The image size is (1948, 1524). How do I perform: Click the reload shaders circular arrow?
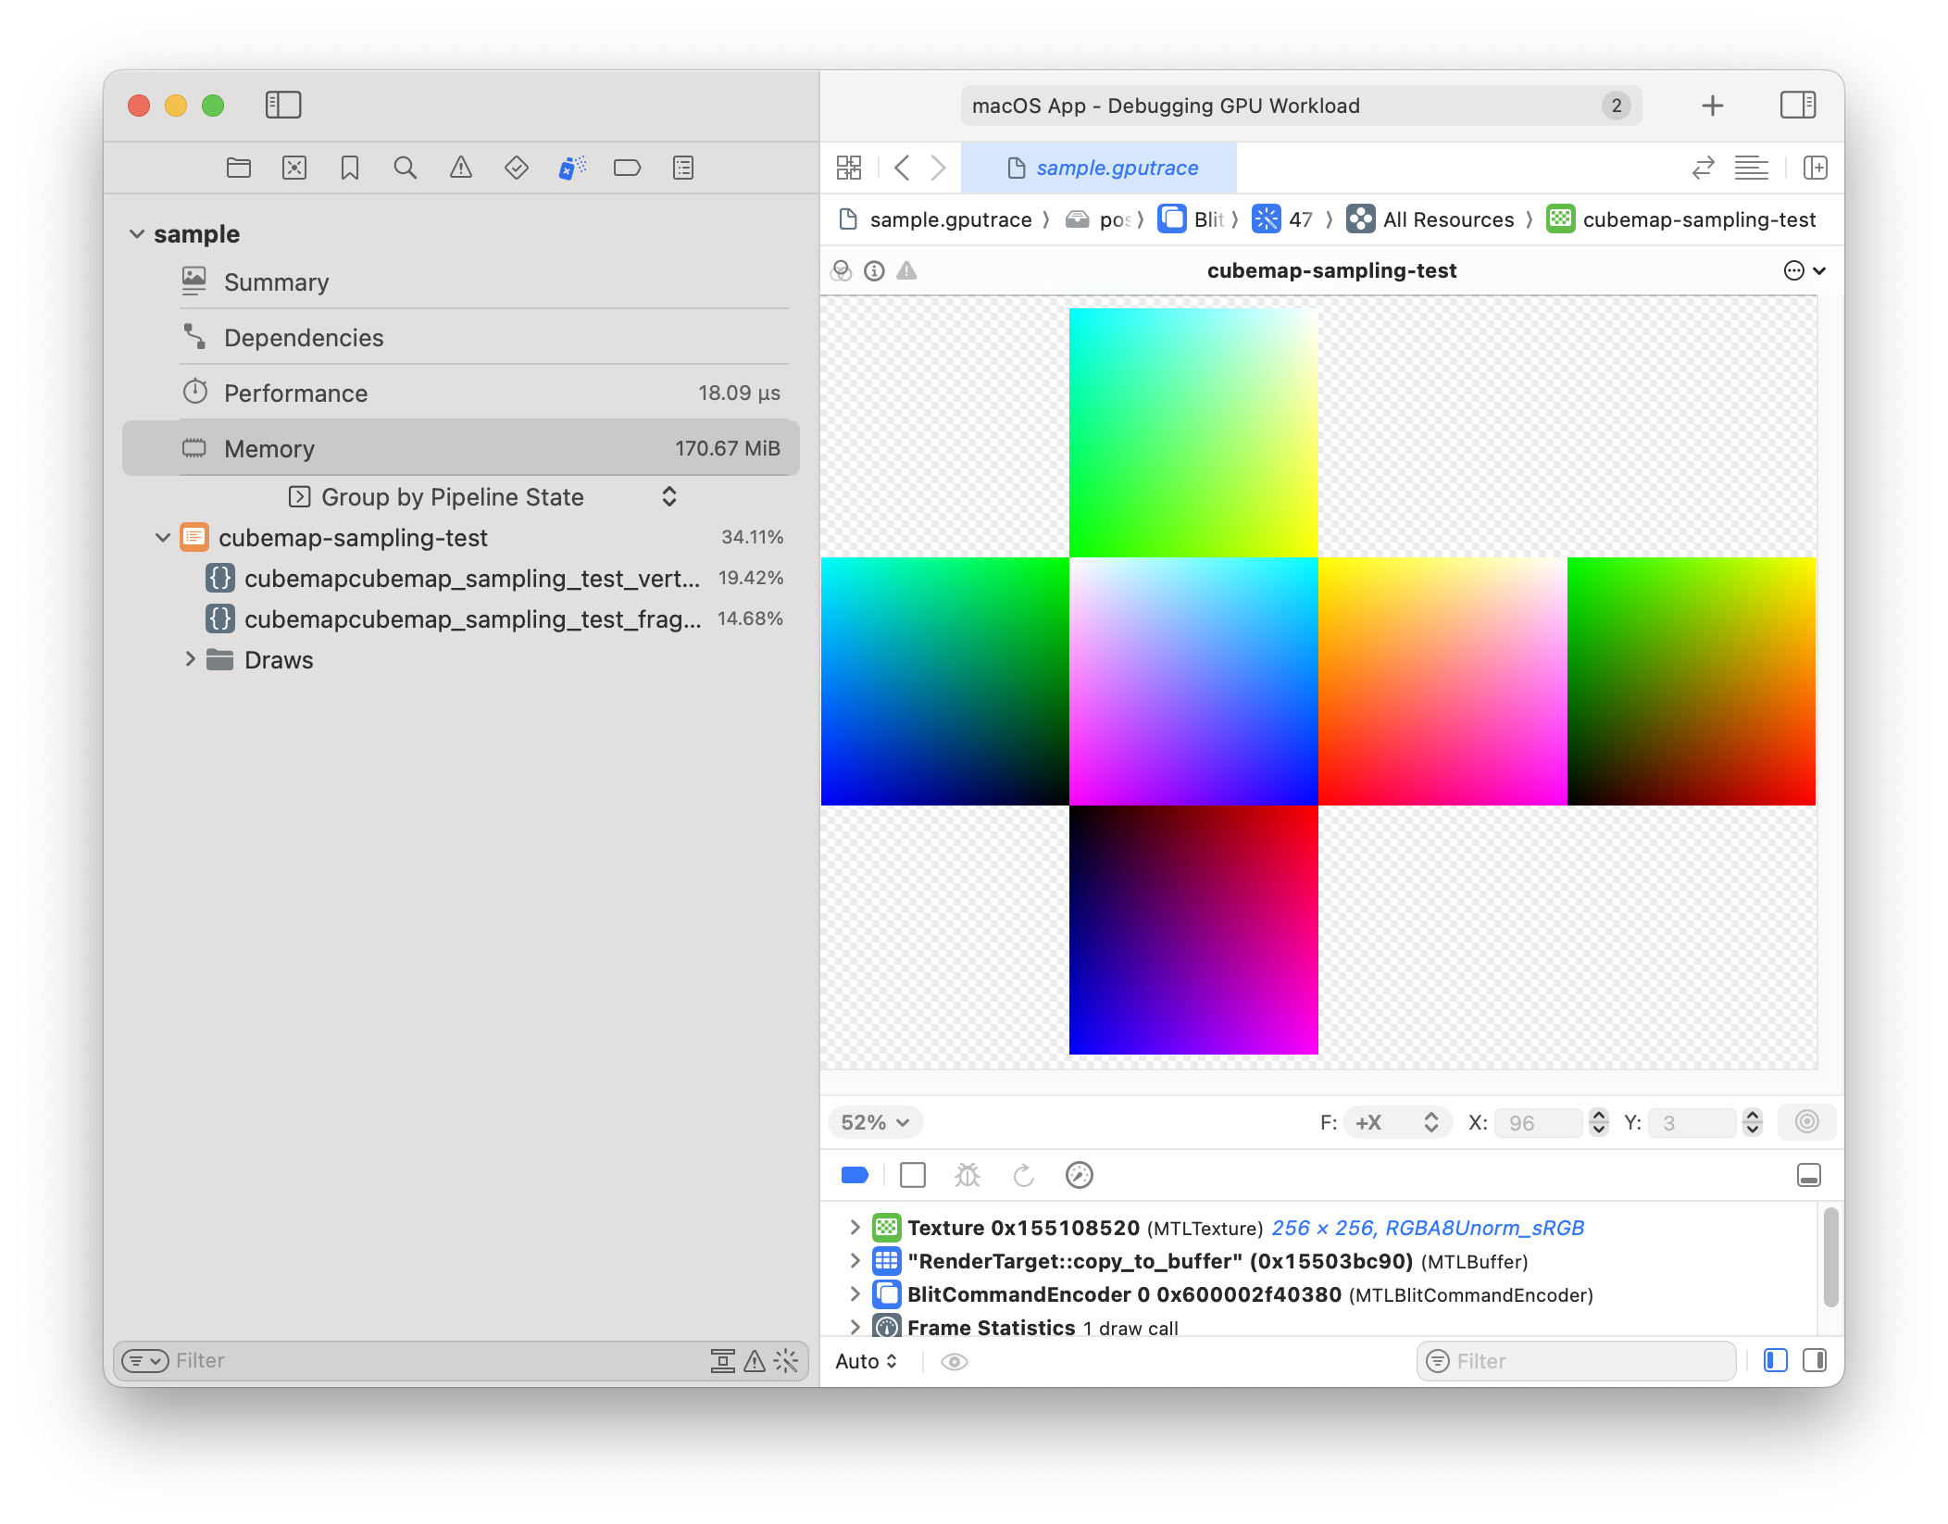(1023, 1175)
